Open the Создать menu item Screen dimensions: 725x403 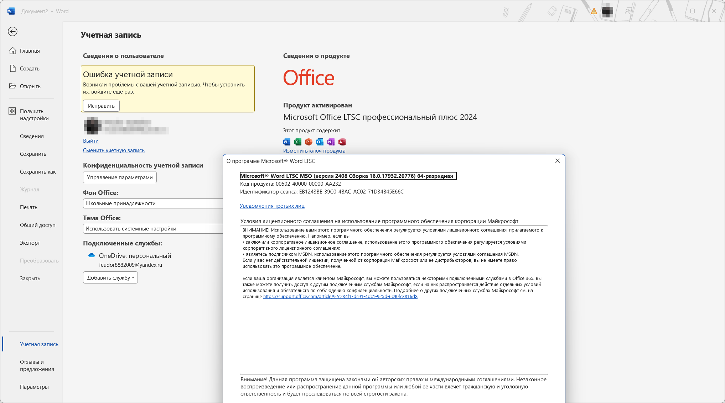tap(30, 69)
